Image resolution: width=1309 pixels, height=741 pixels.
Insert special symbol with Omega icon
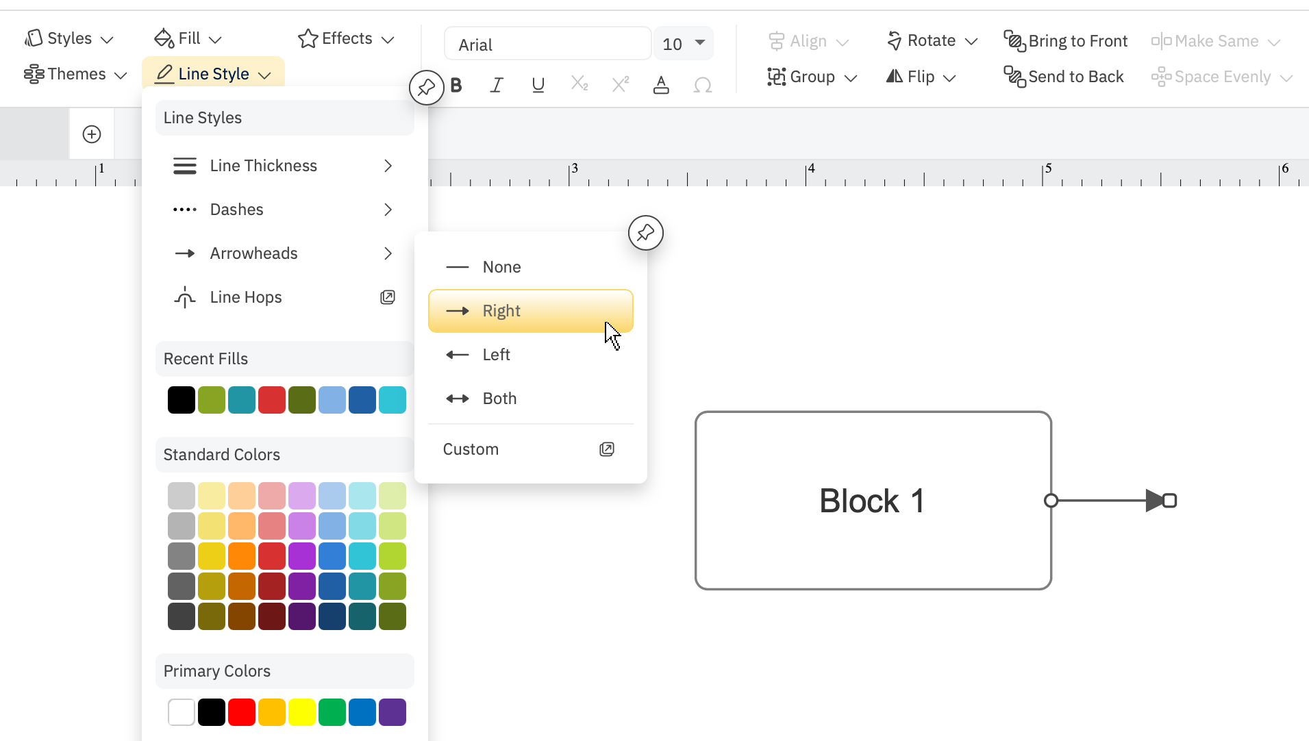(702, 86)
